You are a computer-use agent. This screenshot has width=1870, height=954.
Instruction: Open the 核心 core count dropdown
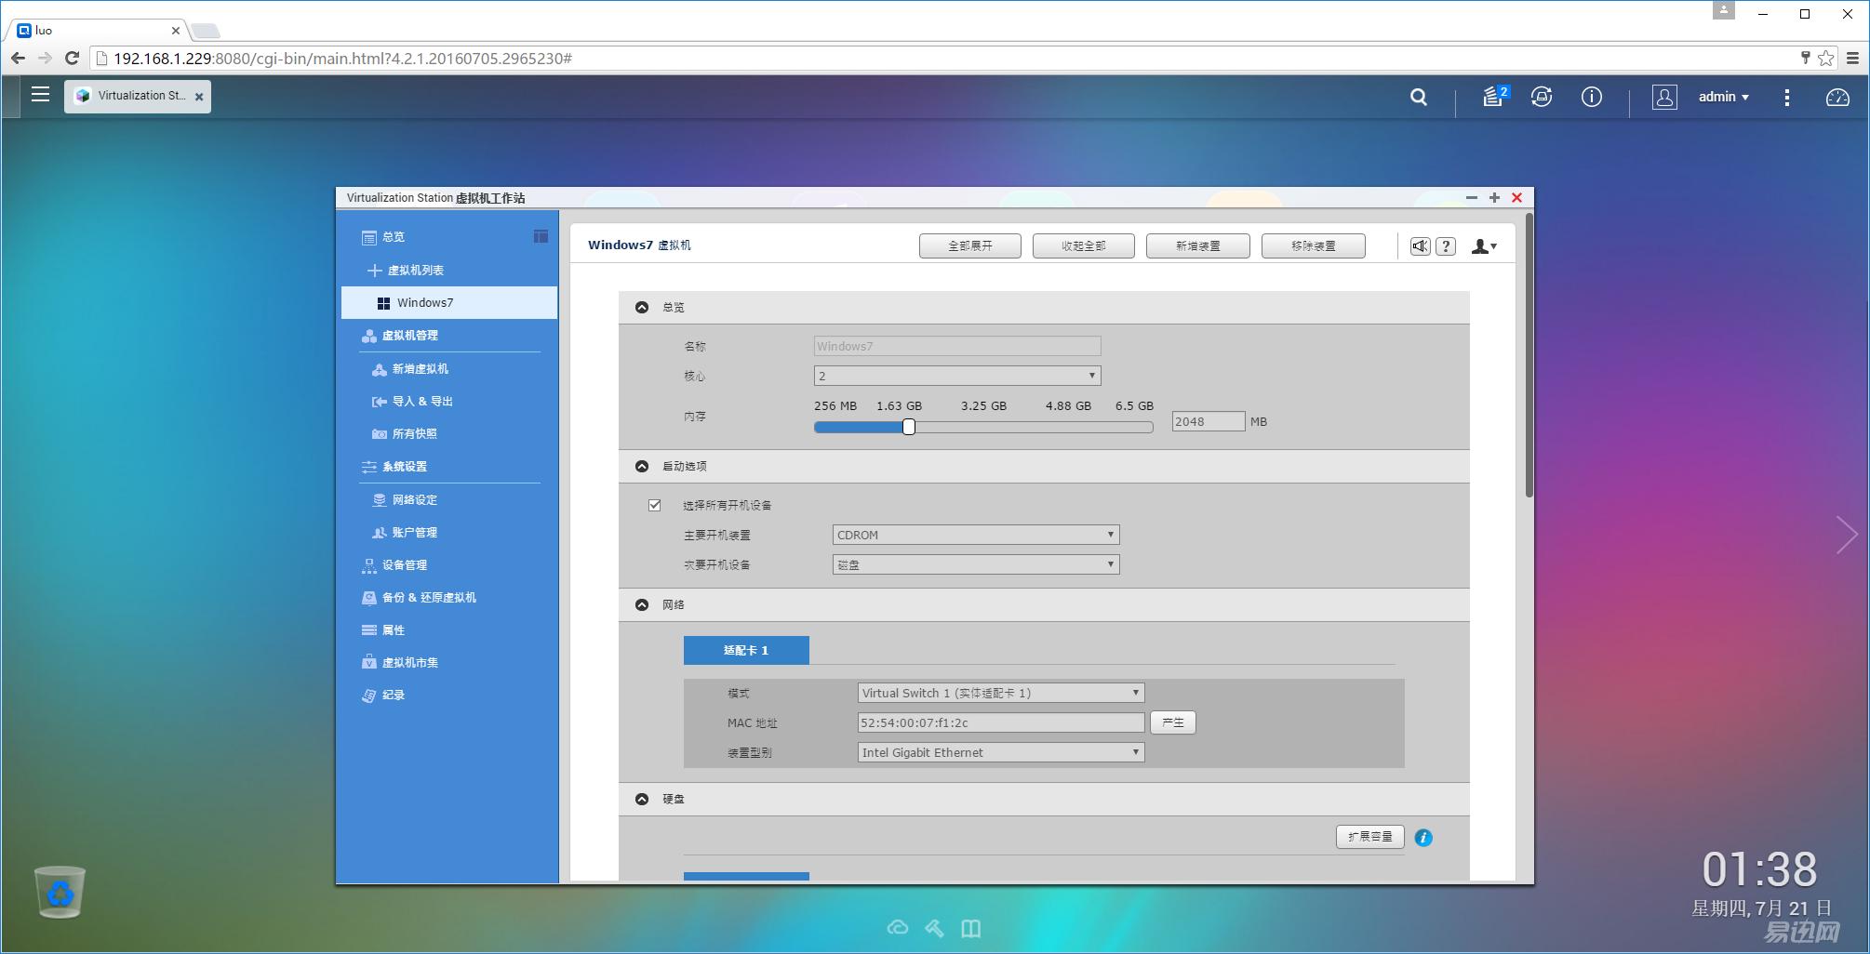[x=956, y=376]
